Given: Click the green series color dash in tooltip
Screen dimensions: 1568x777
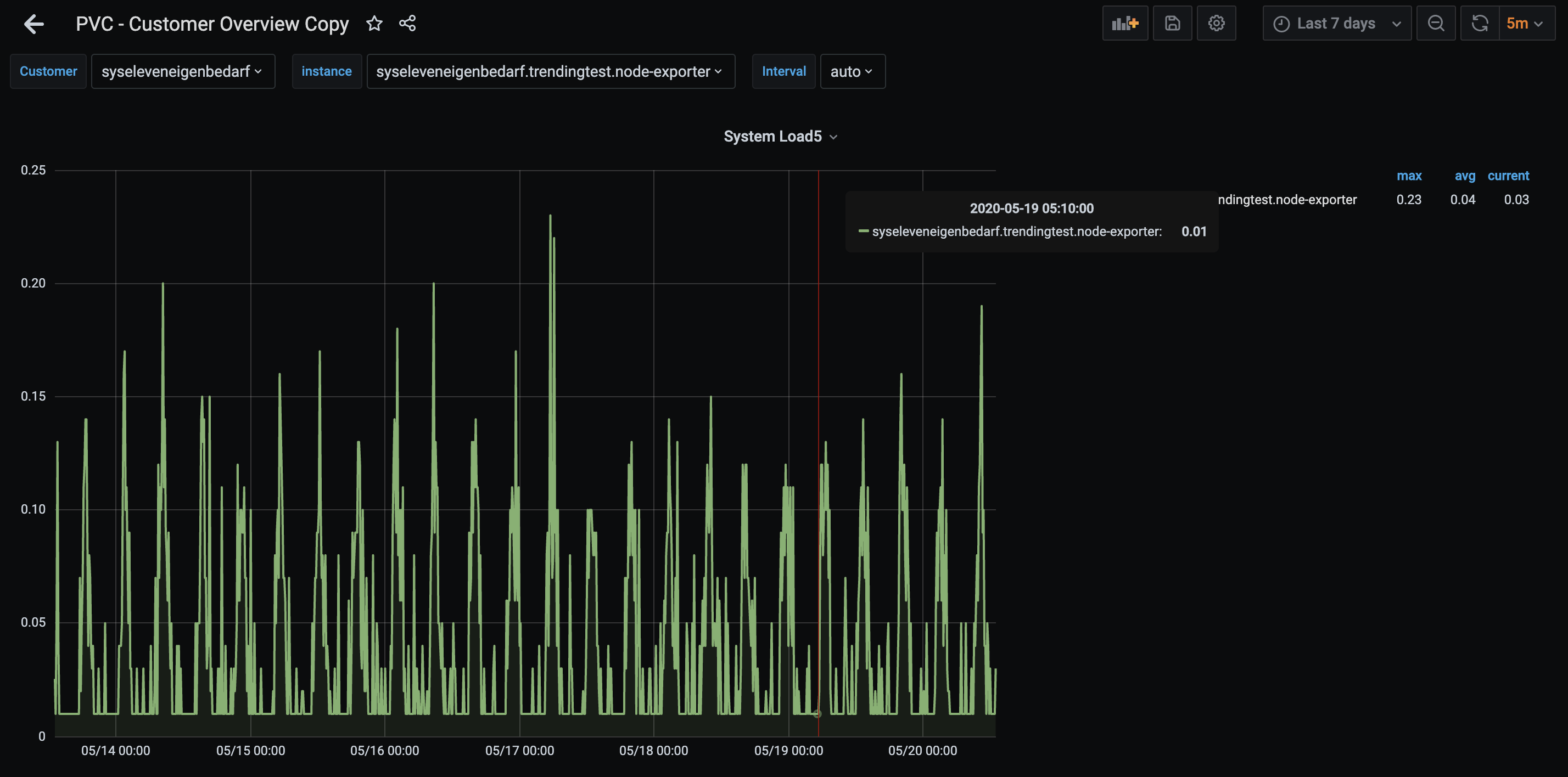Looking at the screenshot, I should 863,231.
